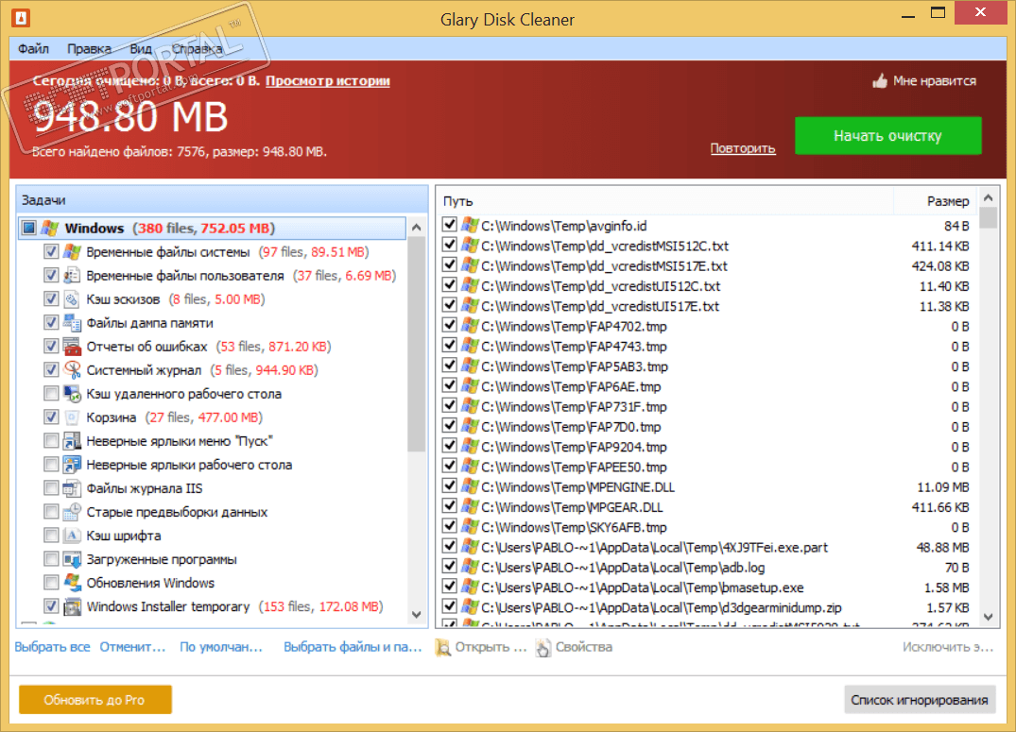Click the Отменит… link
Image resolution: width=1016 pixels, height=732 pixels.
[132, 646]
